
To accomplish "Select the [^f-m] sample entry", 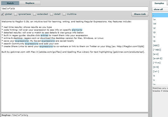I will click(160, 63).
